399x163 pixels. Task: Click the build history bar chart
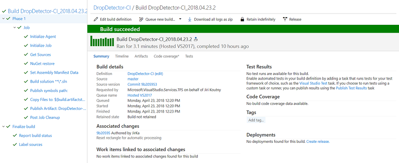click(x=102, y=41)
